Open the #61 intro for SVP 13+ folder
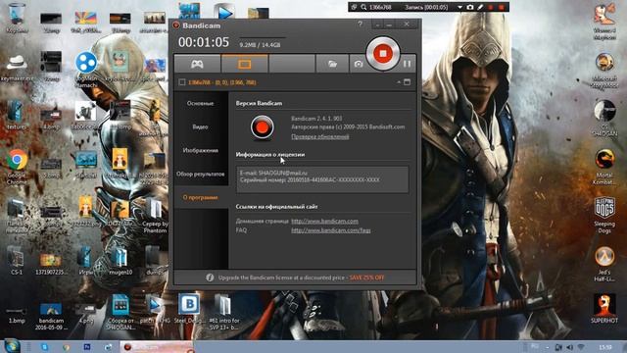627x353 pixels. (x=224, y=312)
